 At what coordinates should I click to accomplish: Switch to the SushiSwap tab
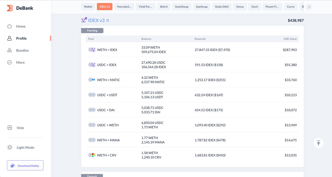(x=182, y=7)
